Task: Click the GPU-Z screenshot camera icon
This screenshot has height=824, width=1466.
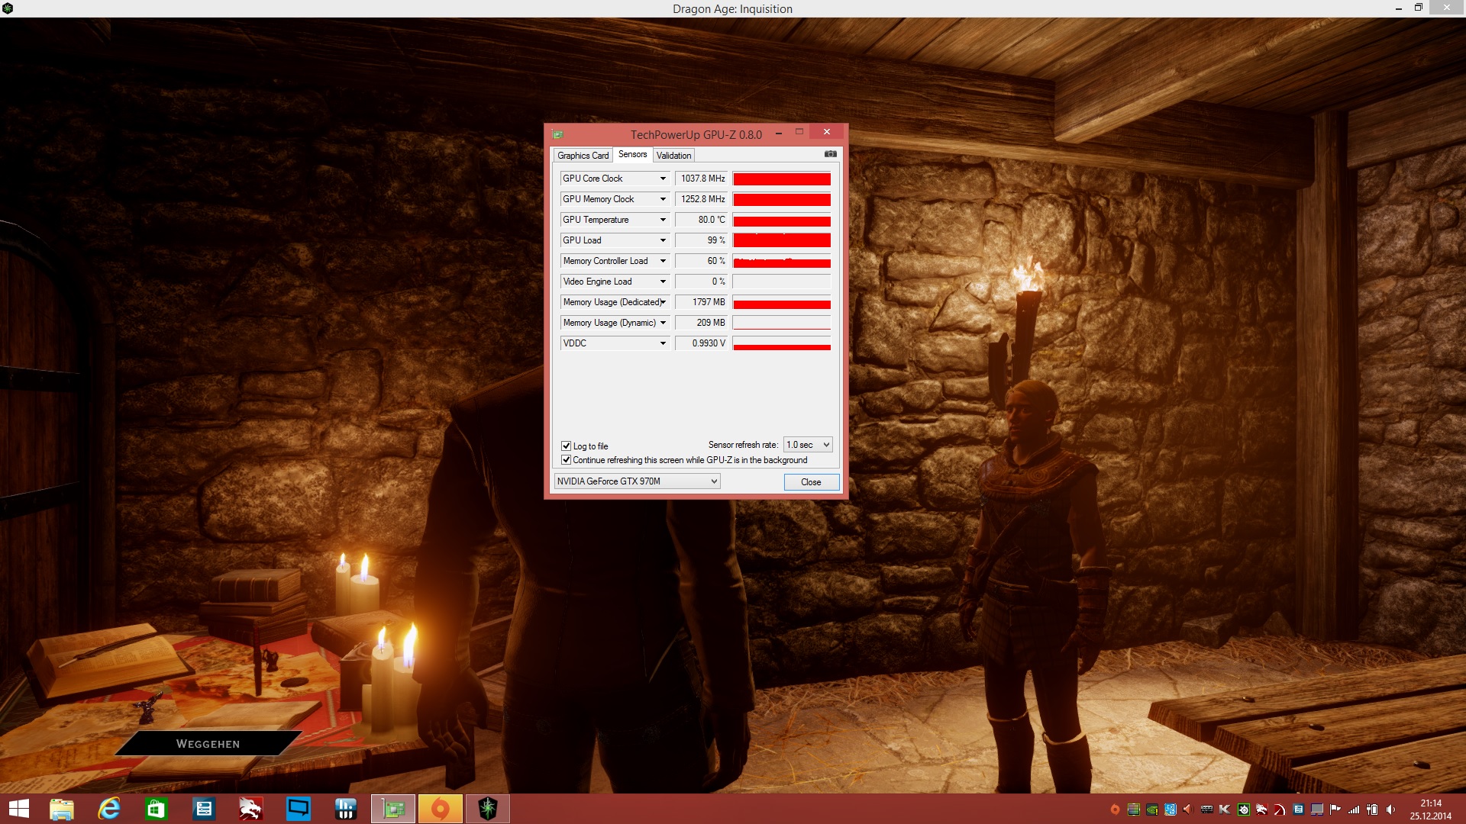Action: coord(830,154)
